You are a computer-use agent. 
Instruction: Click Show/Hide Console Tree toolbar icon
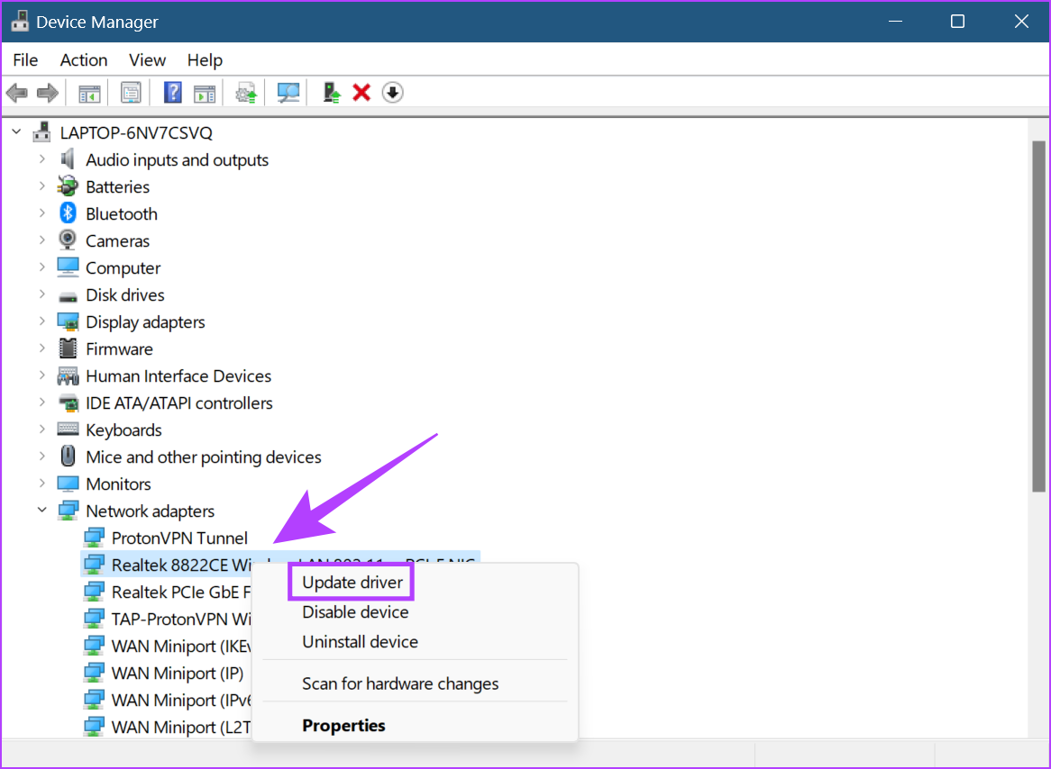point(89,93)
